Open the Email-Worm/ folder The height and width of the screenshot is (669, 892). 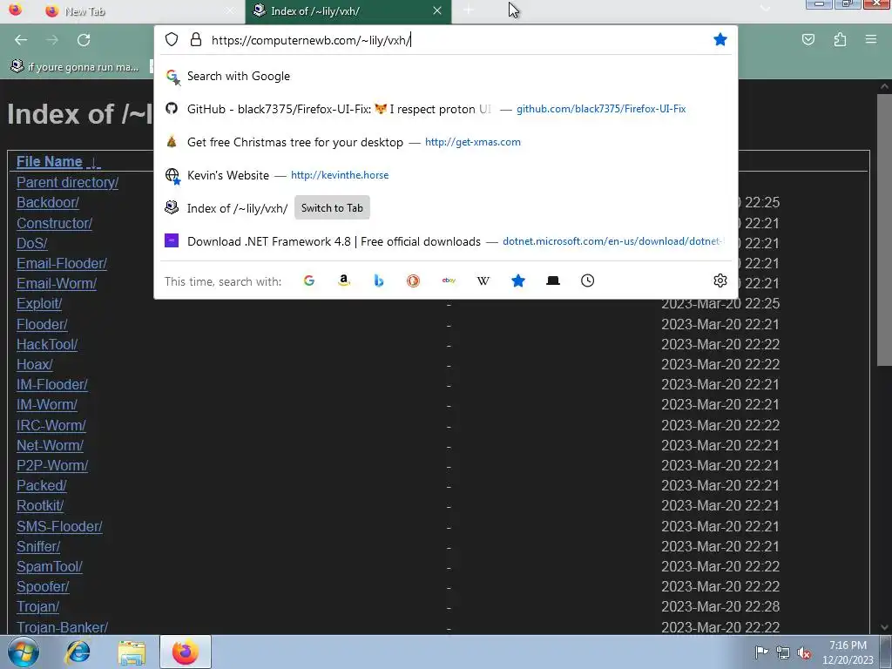click(57, 283)
